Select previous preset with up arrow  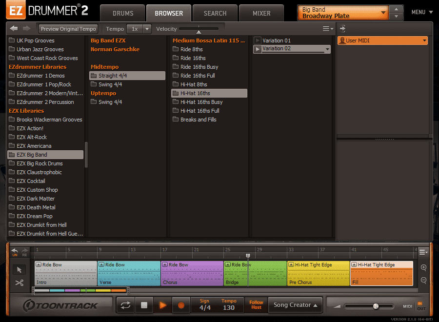[x=396, y=9]
